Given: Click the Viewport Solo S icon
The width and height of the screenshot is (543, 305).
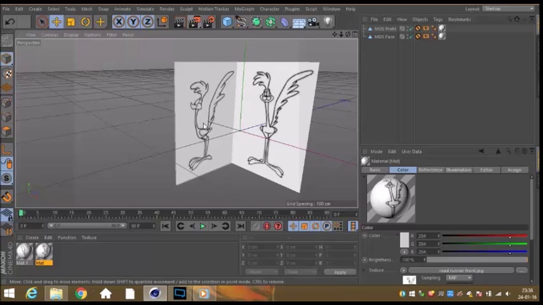Looking at the screenshot, I should 6,178.
